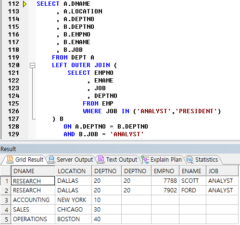Click the Explain Plan tab icon
This screenshot has width=240, height=225.
(x=145, y=160)
